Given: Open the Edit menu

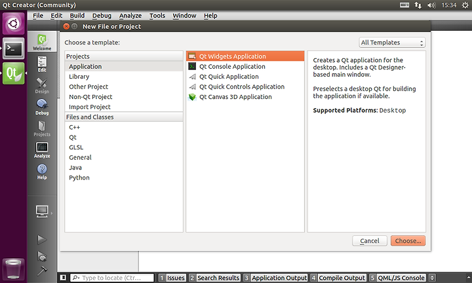Looking at the screenshot, I should [x=56, y=16].
